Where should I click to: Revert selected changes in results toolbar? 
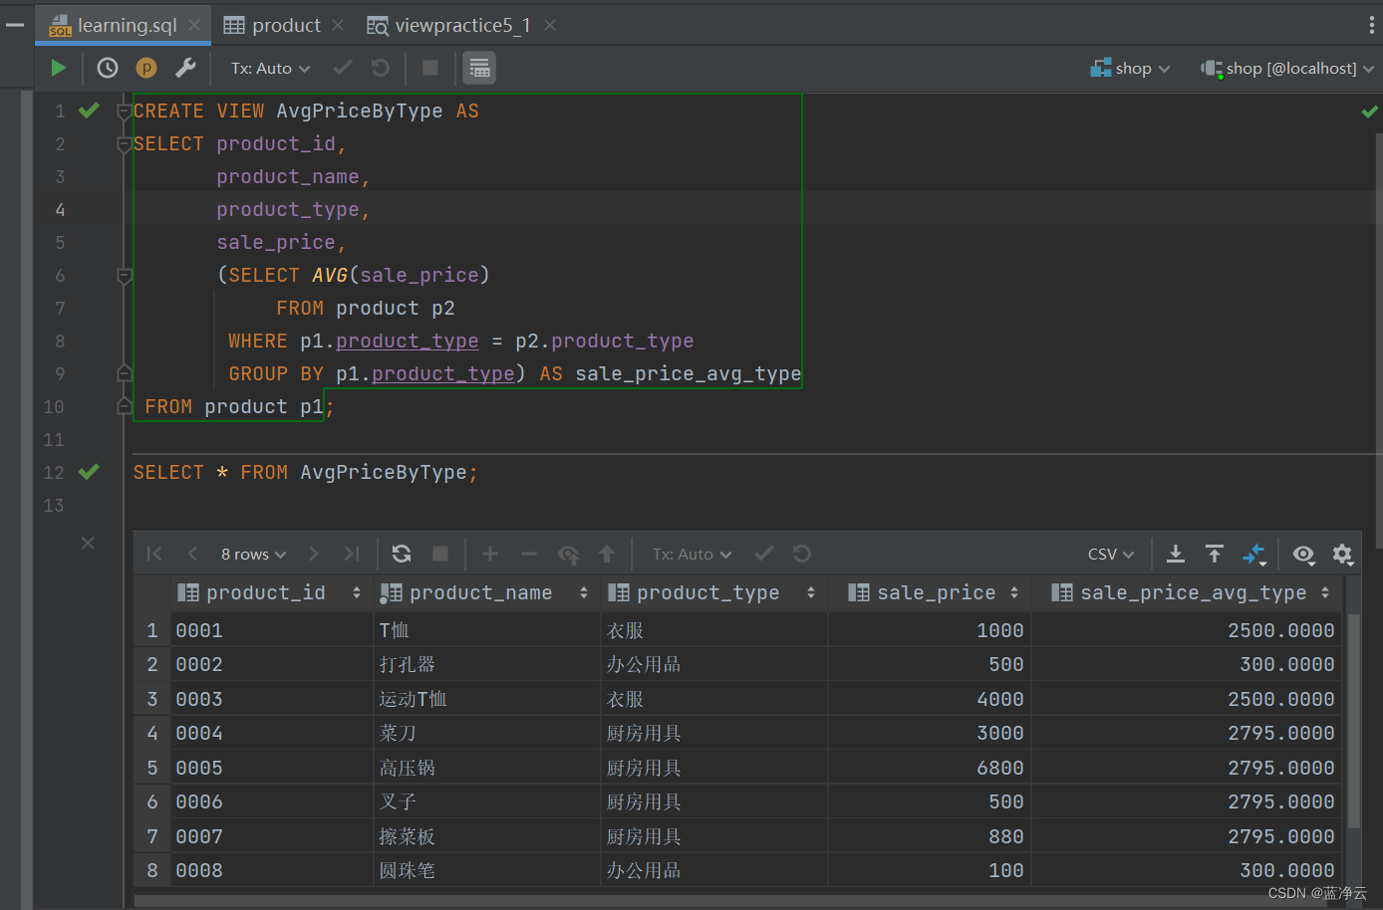(568, 554)
